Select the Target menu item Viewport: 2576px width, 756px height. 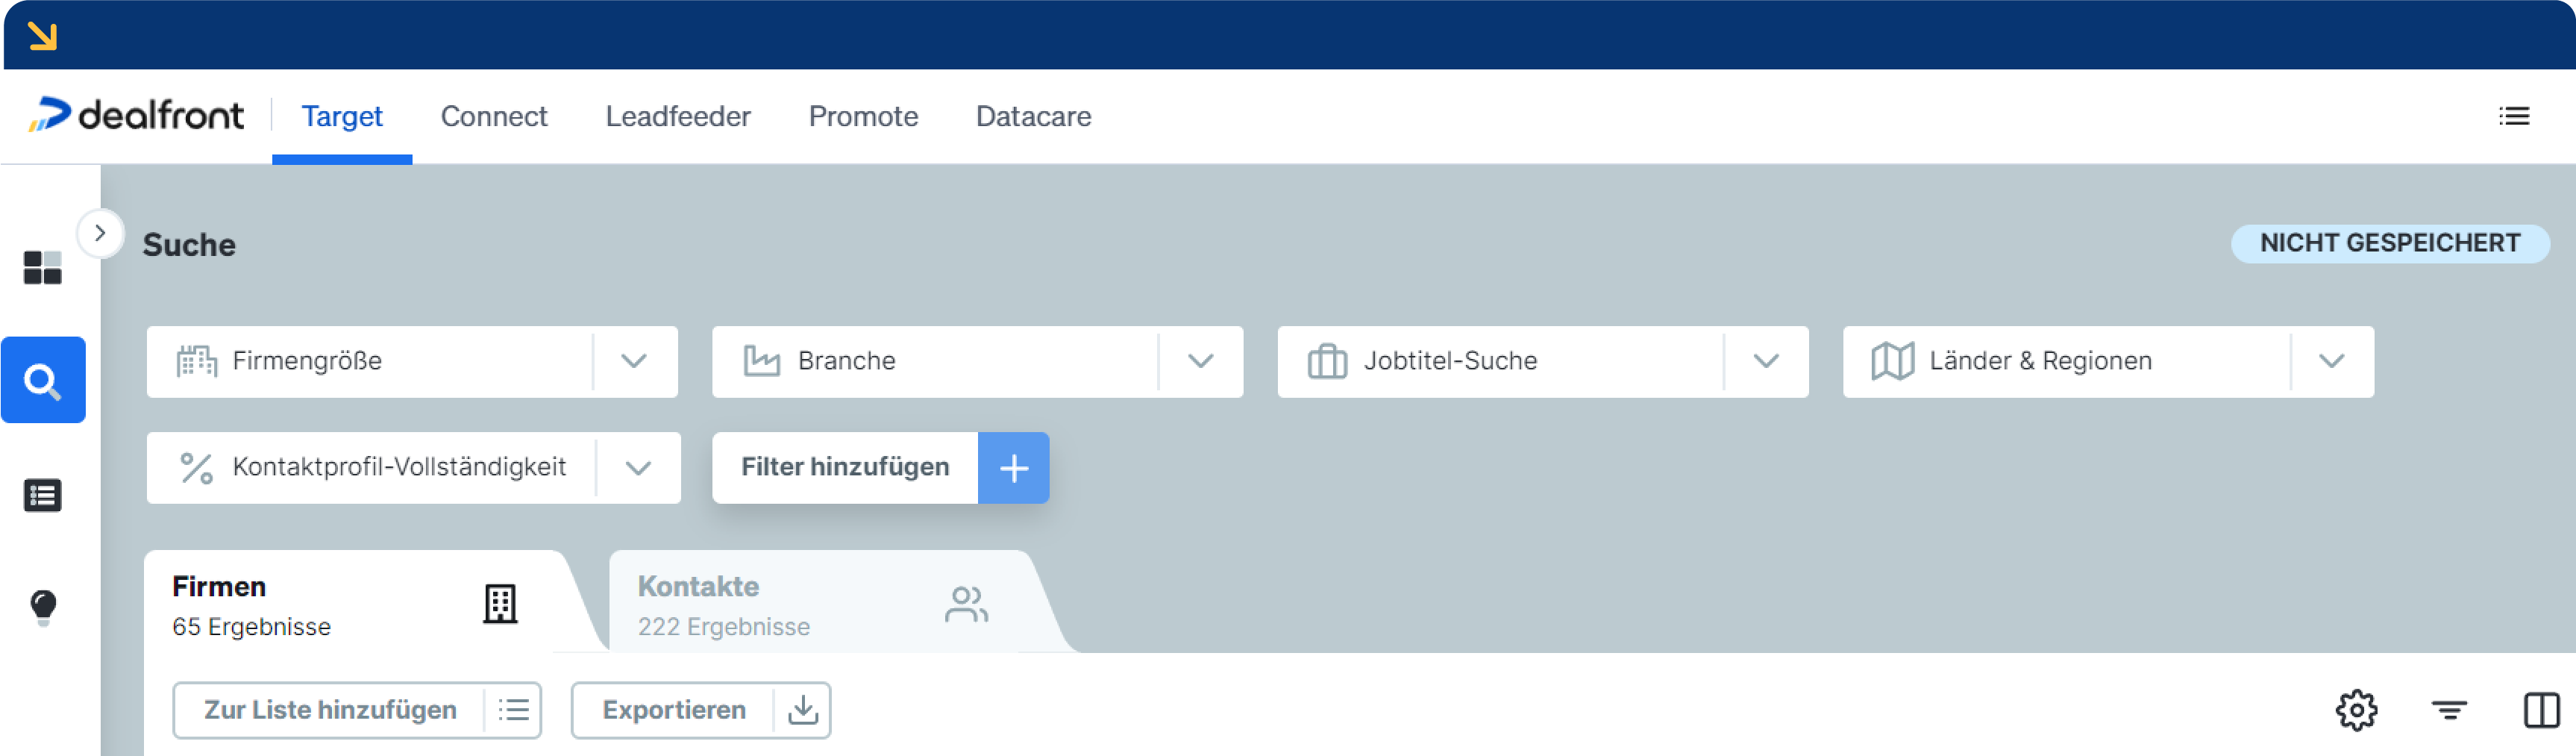tap(342, 116)
